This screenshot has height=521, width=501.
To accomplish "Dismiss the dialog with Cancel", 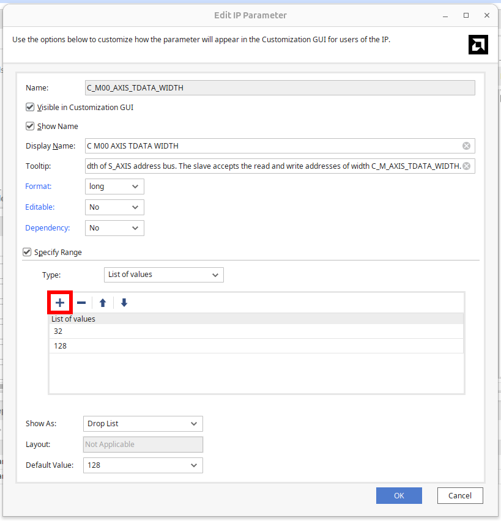I will (x=460, y=495).
